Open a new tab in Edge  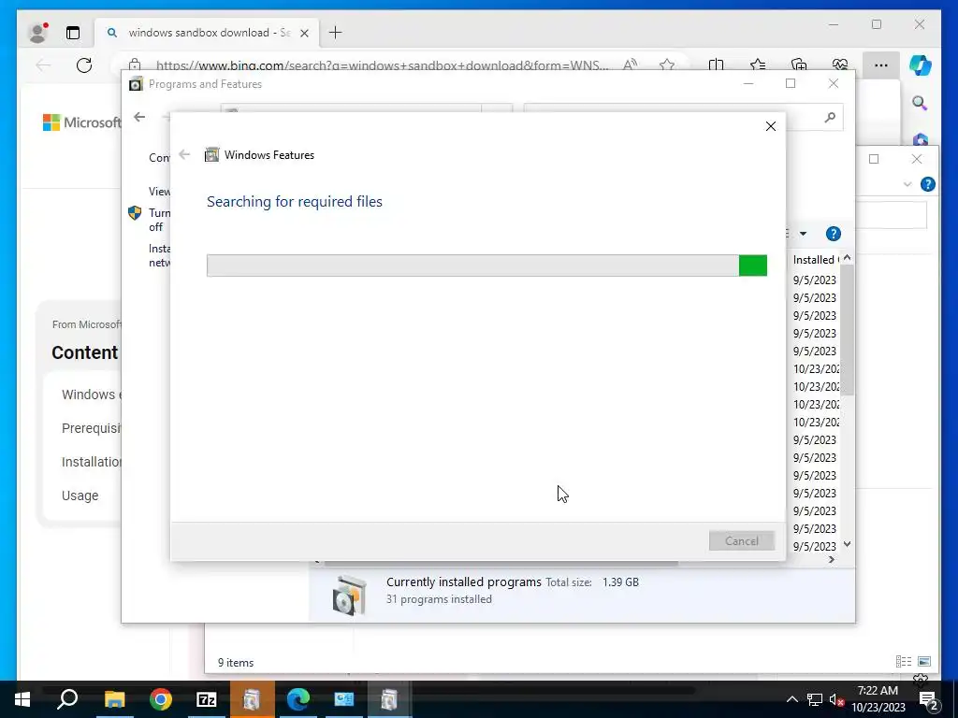(336, 33)
